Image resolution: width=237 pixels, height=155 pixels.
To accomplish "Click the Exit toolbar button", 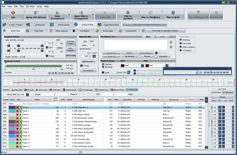I will click(13, 15).
